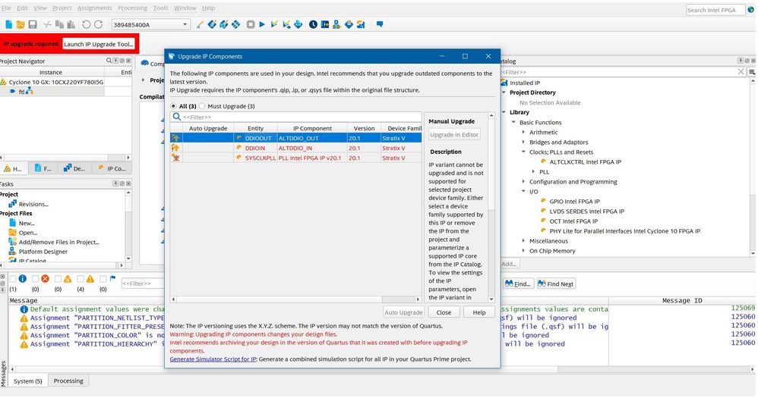Switch to the Processing messages tab
Screen dimensions: 758x398
pos(68,381)
